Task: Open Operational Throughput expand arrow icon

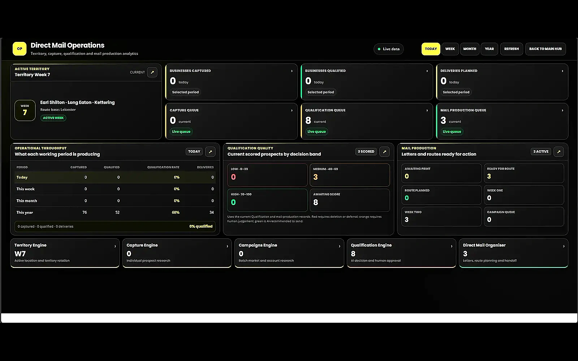Action: click(x=210, y=152)
